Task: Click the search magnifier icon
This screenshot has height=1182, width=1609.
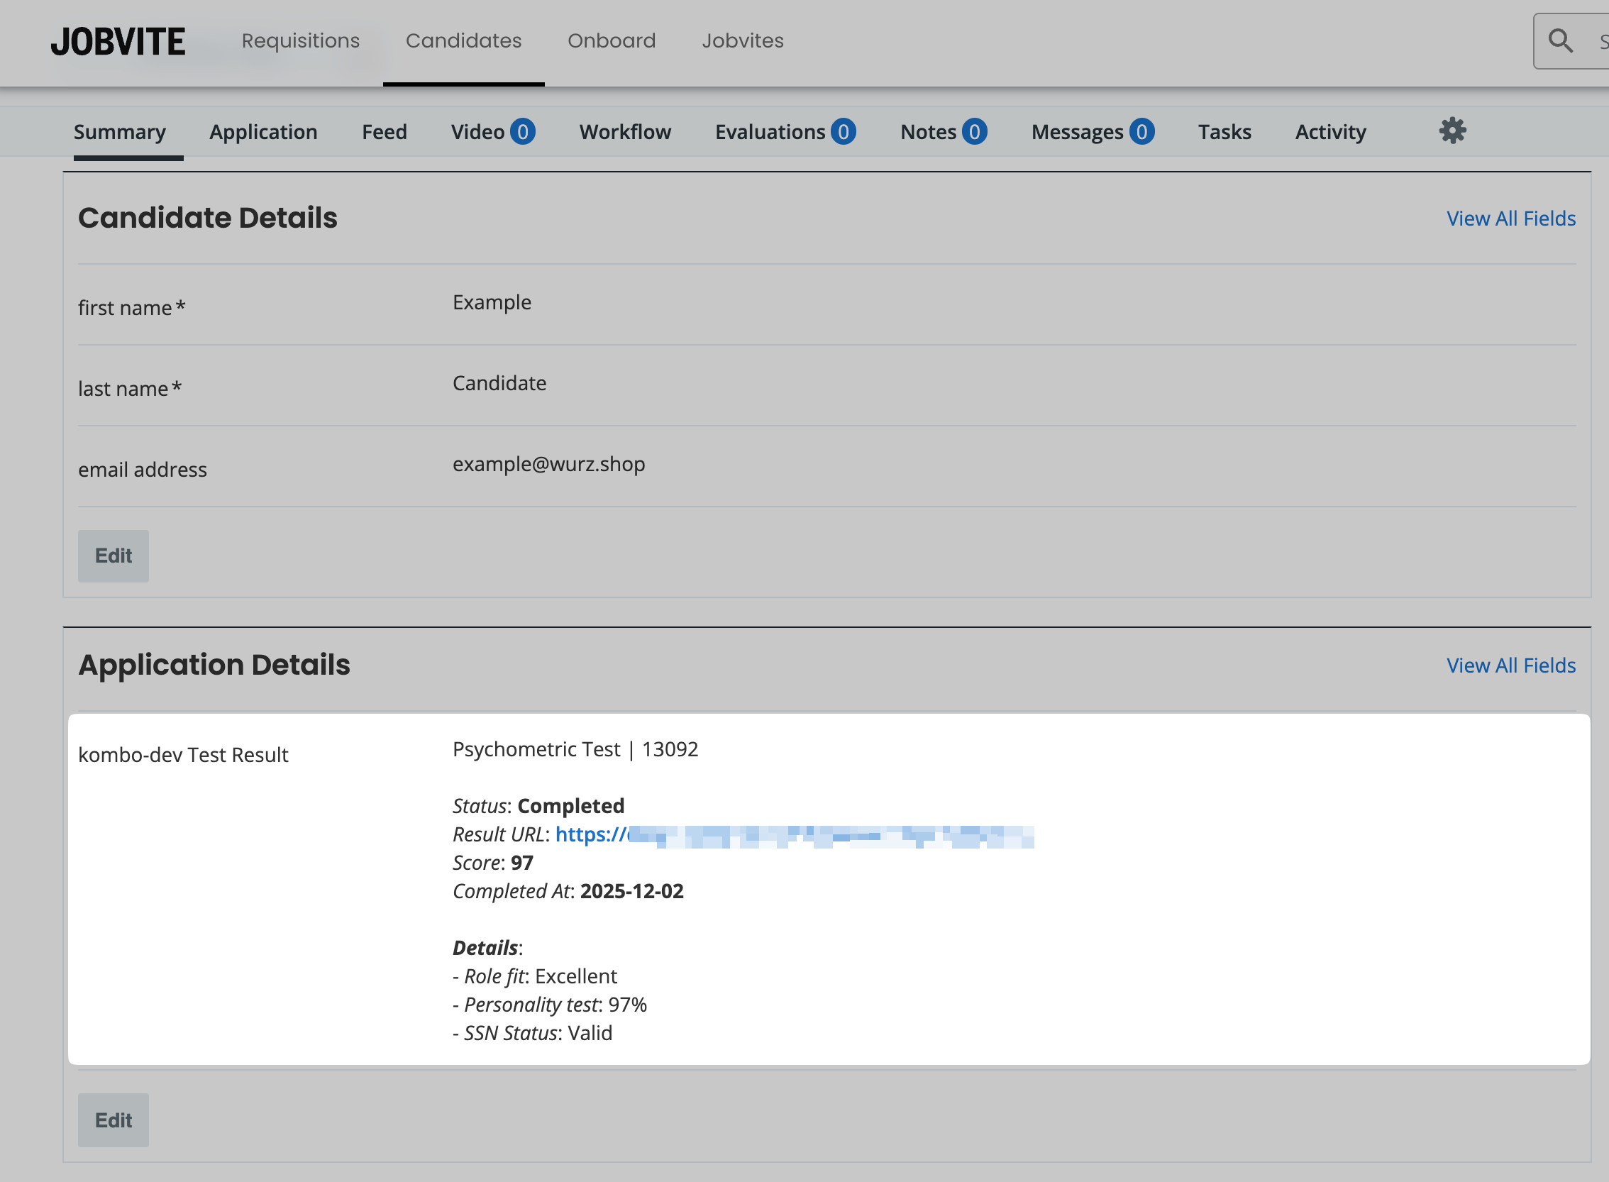Action: pos(1560,40)
